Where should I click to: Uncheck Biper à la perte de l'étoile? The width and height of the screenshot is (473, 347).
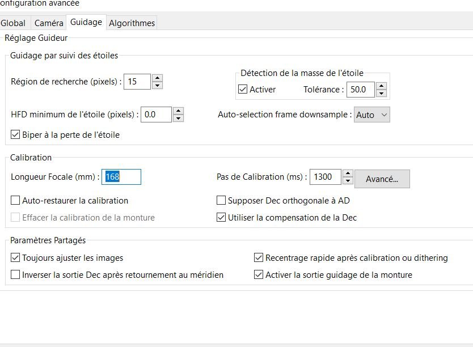[15, 135]
